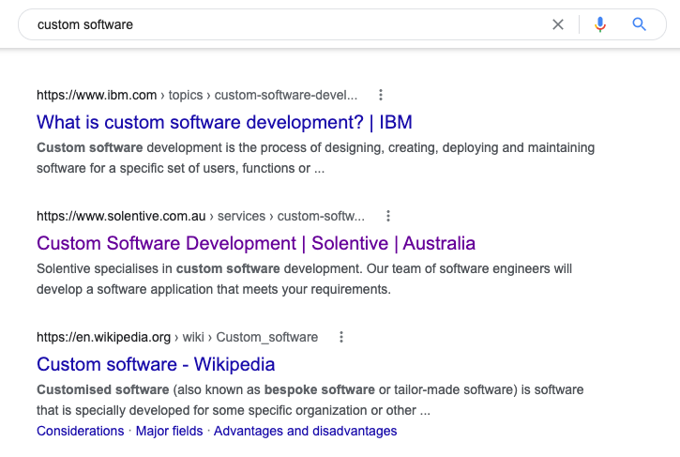Clear the search box with the X icon
The width and height of the screenshot is (680, 457).
pos(558,24)
